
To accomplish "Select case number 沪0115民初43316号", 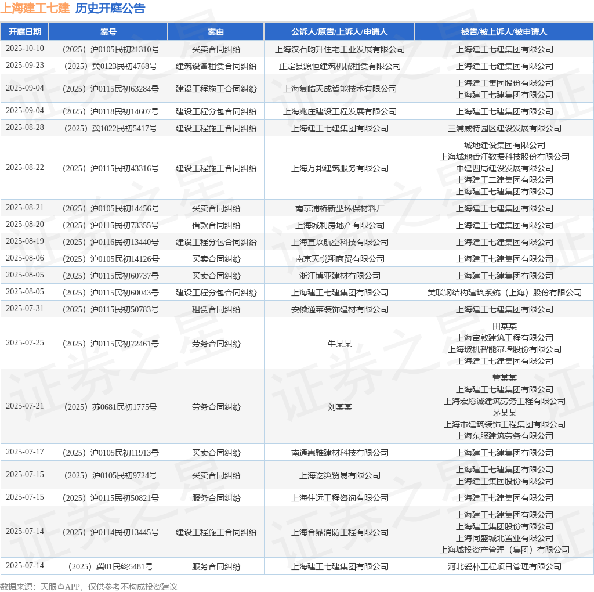I will point(111,168).
